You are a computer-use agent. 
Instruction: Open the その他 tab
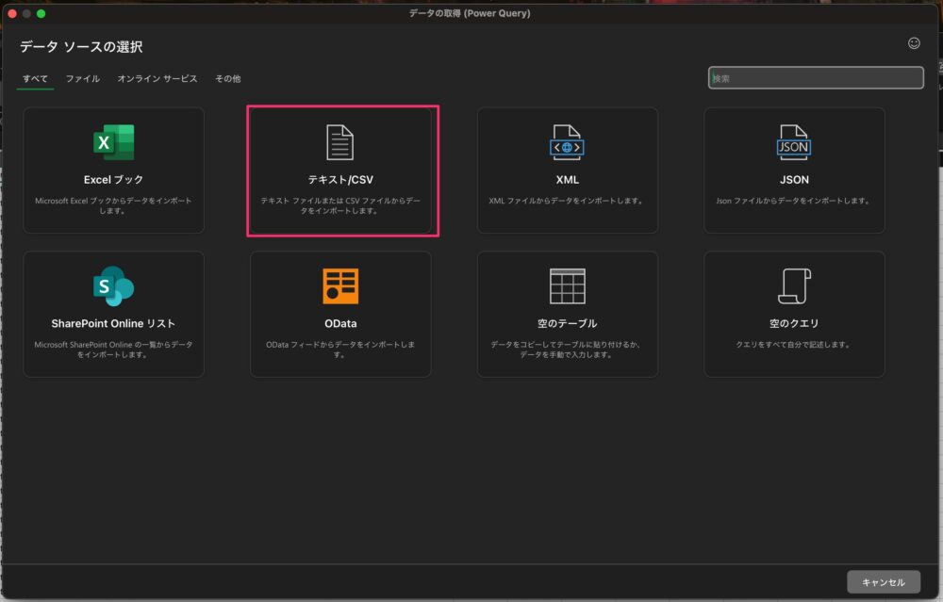click(x=228, y=79)
